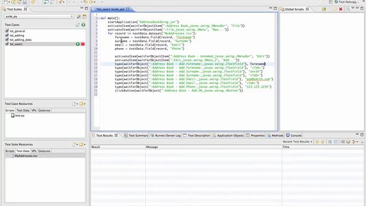Collapse the def main() fold marker
366x206 pixels.
tap(98, 18)
